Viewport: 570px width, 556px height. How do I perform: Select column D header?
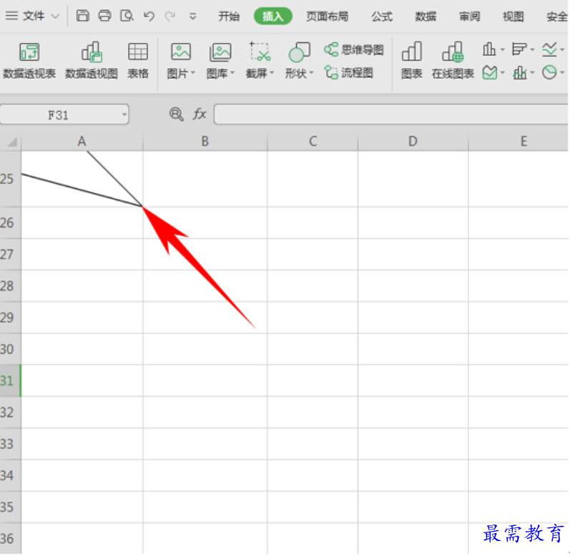tap(413, 142)
